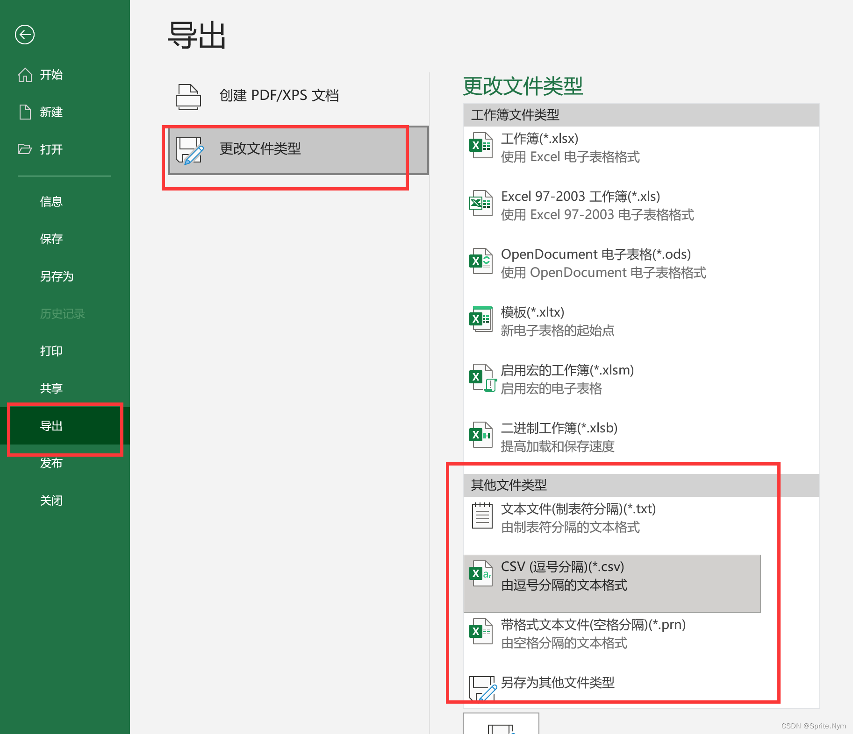Select 打开 in the backstage sidebar
The image size is (853, 734).
pyautogui.click(x=65, y=149)
